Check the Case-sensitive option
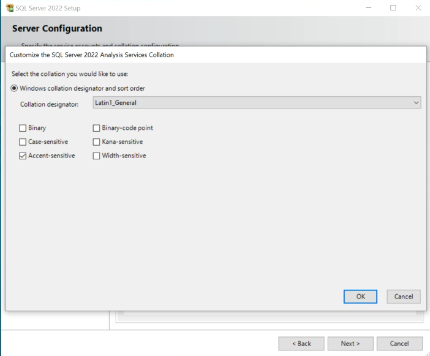This screenshot has width=430, height=356. (23, 142)
